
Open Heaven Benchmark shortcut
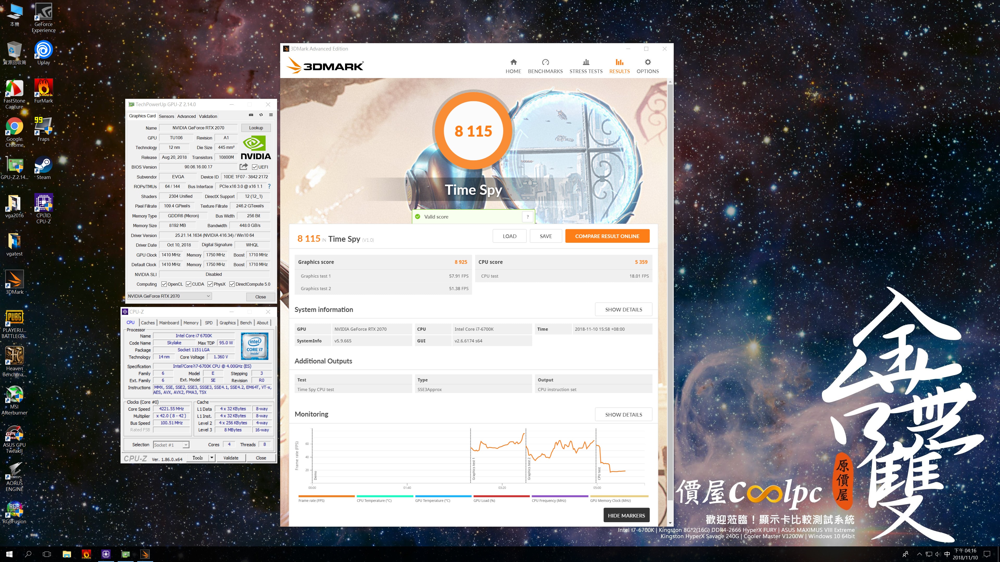pyautogui.click(x=14, y=362)
